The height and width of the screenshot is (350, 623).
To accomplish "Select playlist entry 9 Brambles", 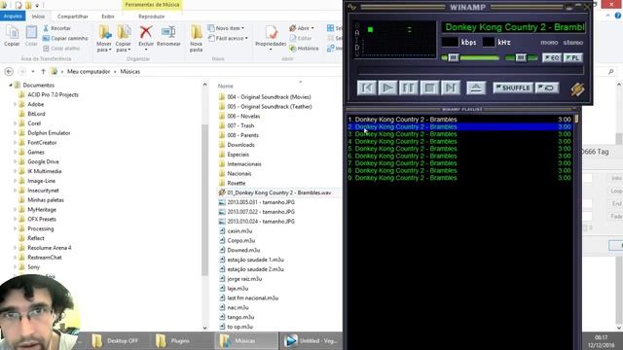I will tap(459, 178).
